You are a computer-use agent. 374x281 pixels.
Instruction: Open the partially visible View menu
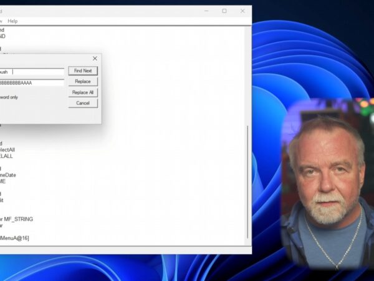(1, 21)
